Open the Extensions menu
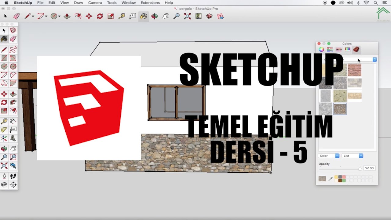This screenshot has height=220, width=391. 150,3
